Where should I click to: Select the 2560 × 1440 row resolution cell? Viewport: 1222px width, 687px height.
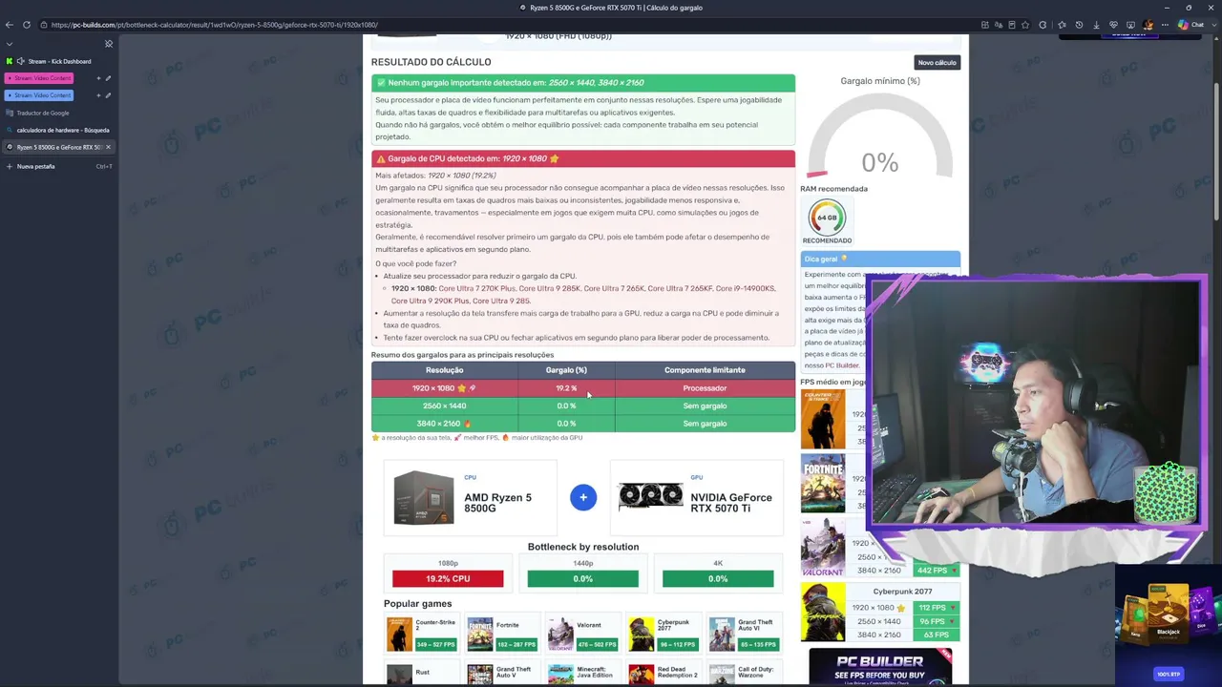point(444,406)
